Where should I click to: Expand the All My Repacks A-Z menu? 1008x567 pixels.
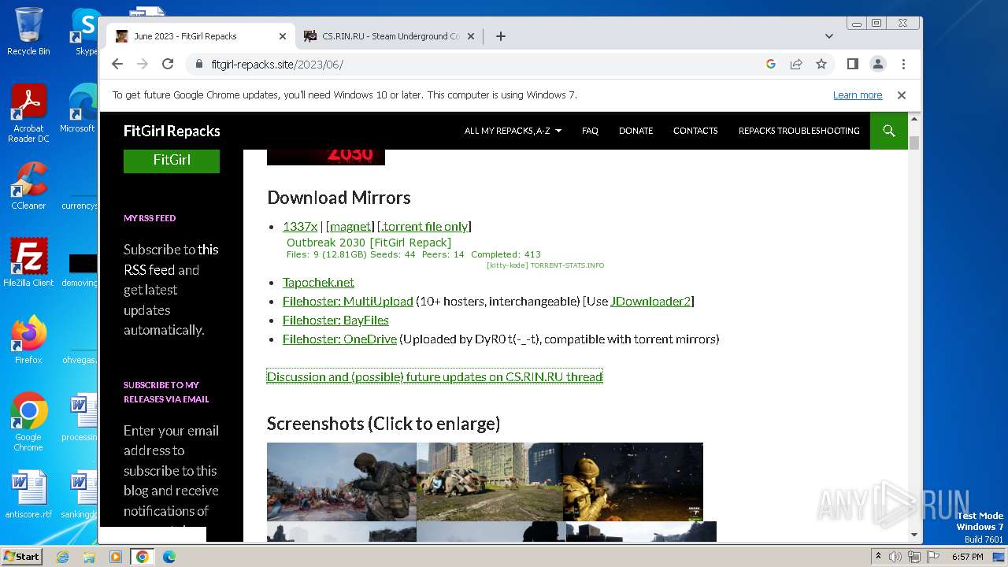pyautogui.click(x=513, y=131)
